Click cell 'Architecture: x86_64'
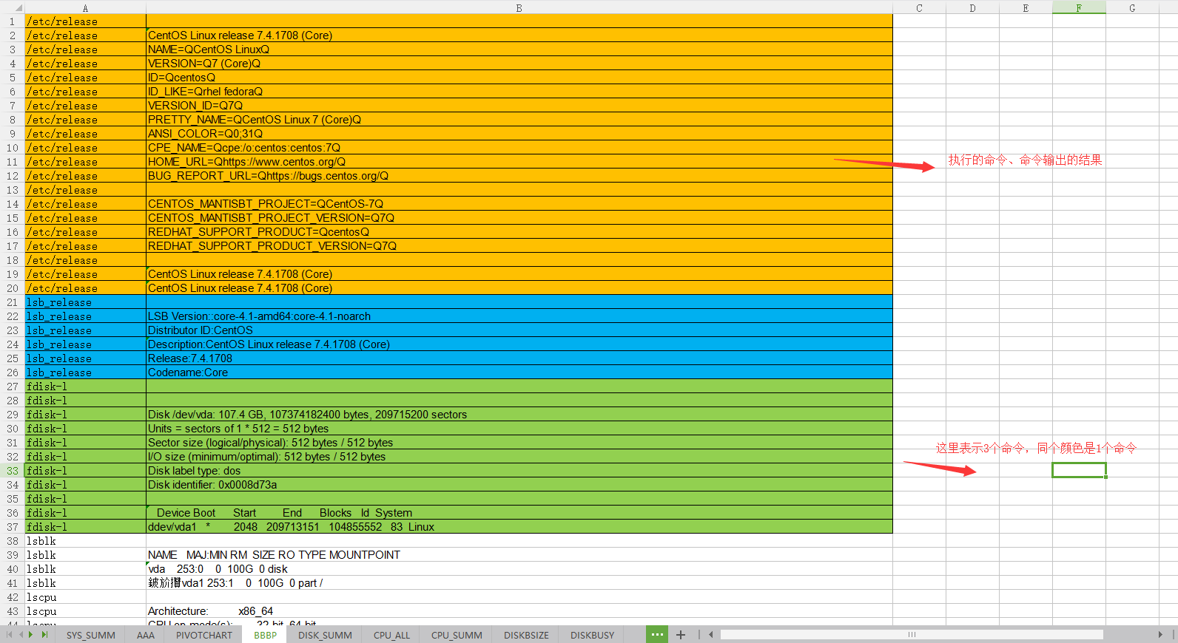The image size is (1178, 643). click(x=519, y=611)
